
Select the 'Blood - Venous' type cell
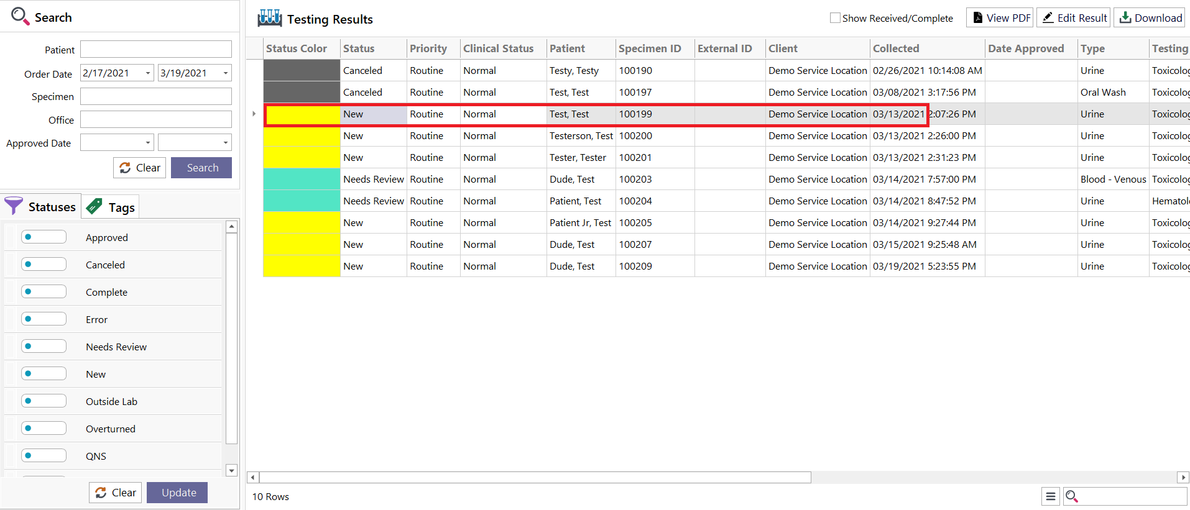tap(1113, 179)
